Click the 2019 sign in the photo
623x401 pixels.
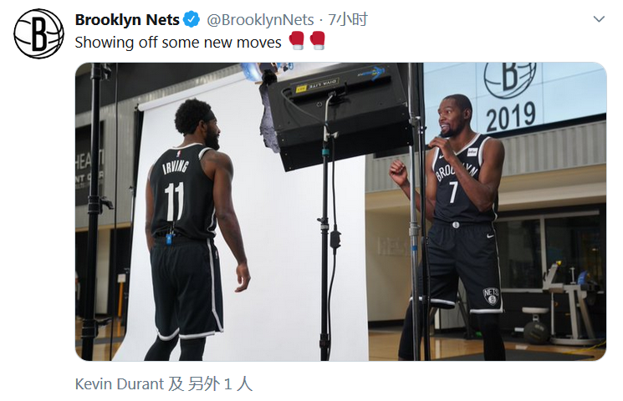coord(511,116)
